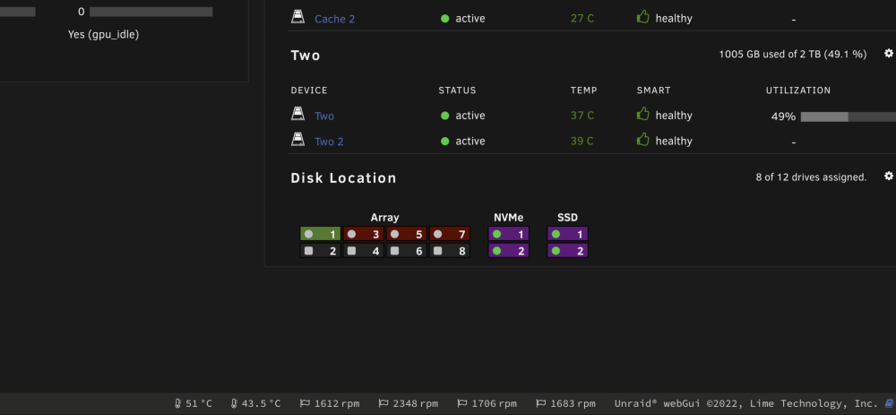Image resolution: width=896 pixels, height=415 pixels.
Task: Click the 37 C temperature of Two
Action: click(x=582, y=116)
